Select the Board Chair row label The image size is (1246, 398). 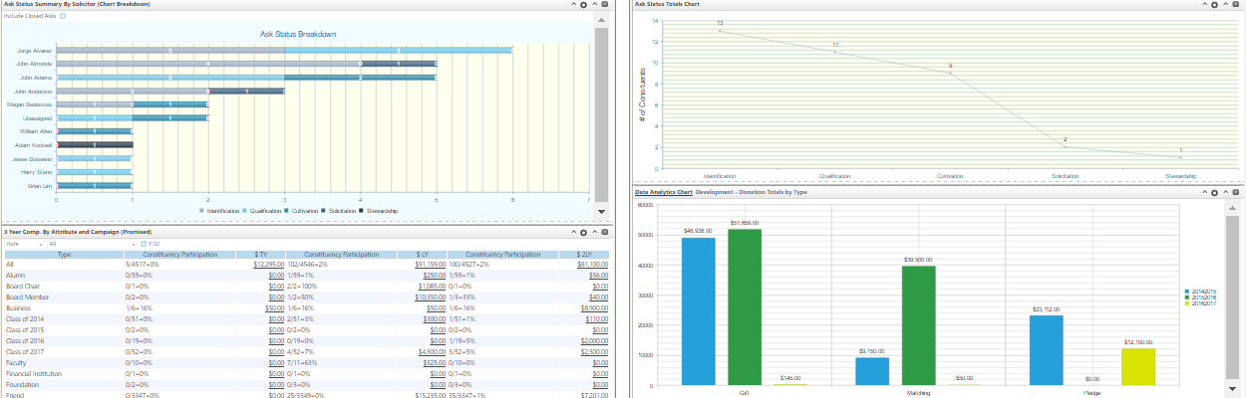click(21, 286)
